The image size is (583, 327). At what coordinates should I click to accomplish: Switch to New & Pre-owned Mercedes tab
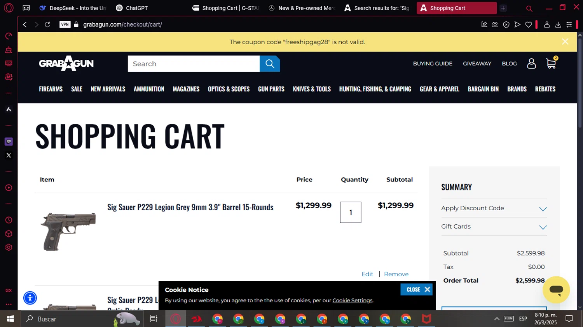coord(302,8)
